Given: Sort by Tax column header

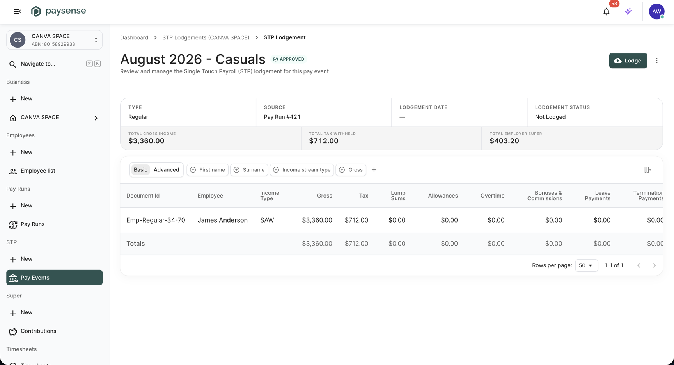Looking at the screenshot, I should (364, 196).
